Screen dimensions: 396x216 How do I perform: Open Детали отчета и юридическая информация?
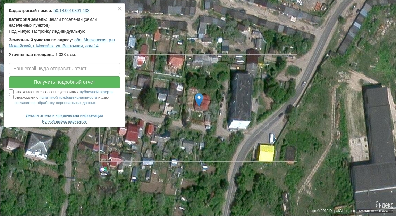65,115
